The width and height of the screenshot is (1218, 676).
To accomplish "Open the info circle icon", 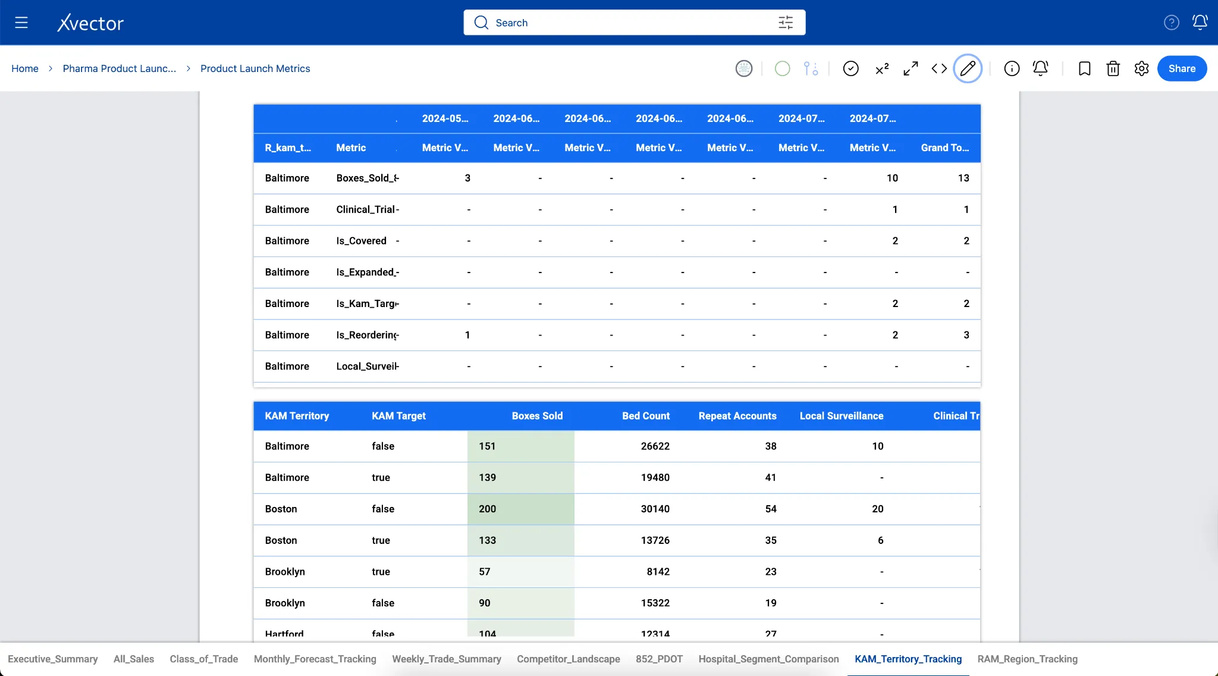I will pos(1012,68).
